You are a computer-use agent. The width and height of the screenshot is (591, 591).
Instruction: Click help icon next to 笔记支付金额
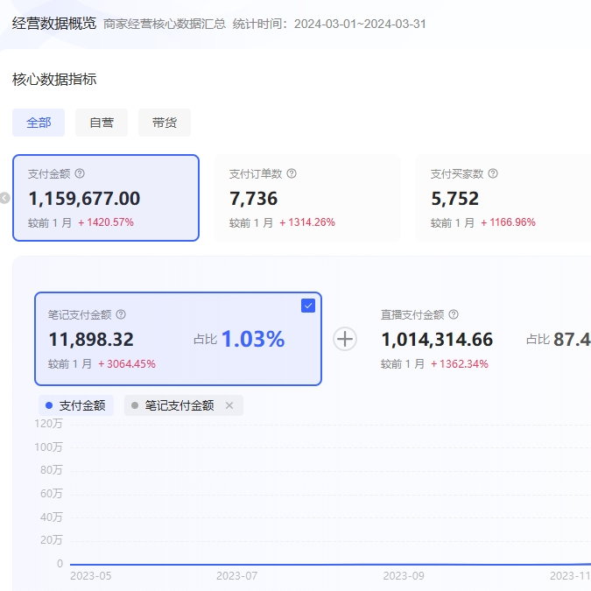121,314
